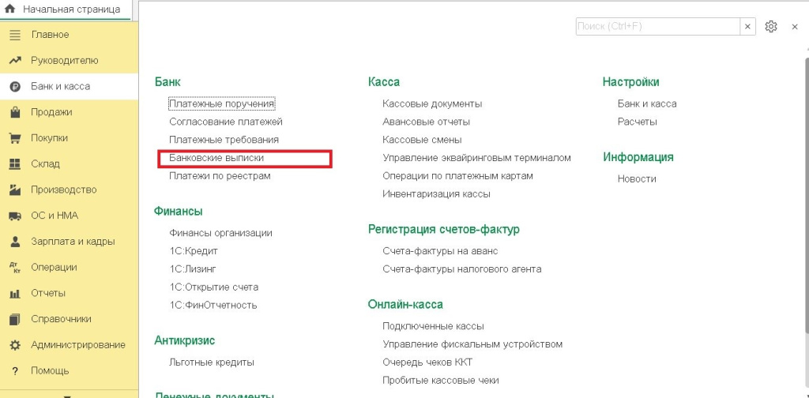The height and width of the screenshot is (398, 809).
Task: Click the ruble coin icon
Action: 15,87
